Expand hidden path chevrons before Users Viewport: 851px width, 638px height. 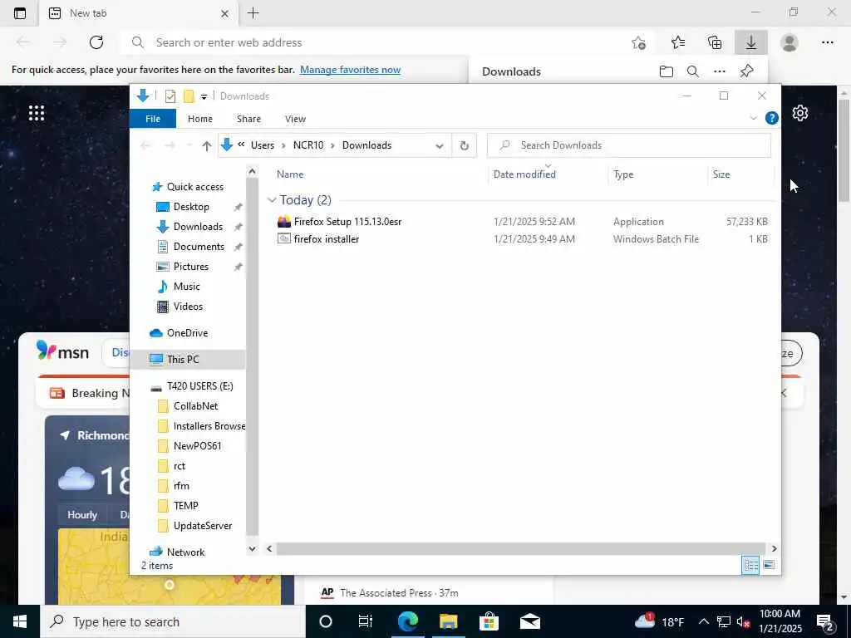click(x=241, y=145)
